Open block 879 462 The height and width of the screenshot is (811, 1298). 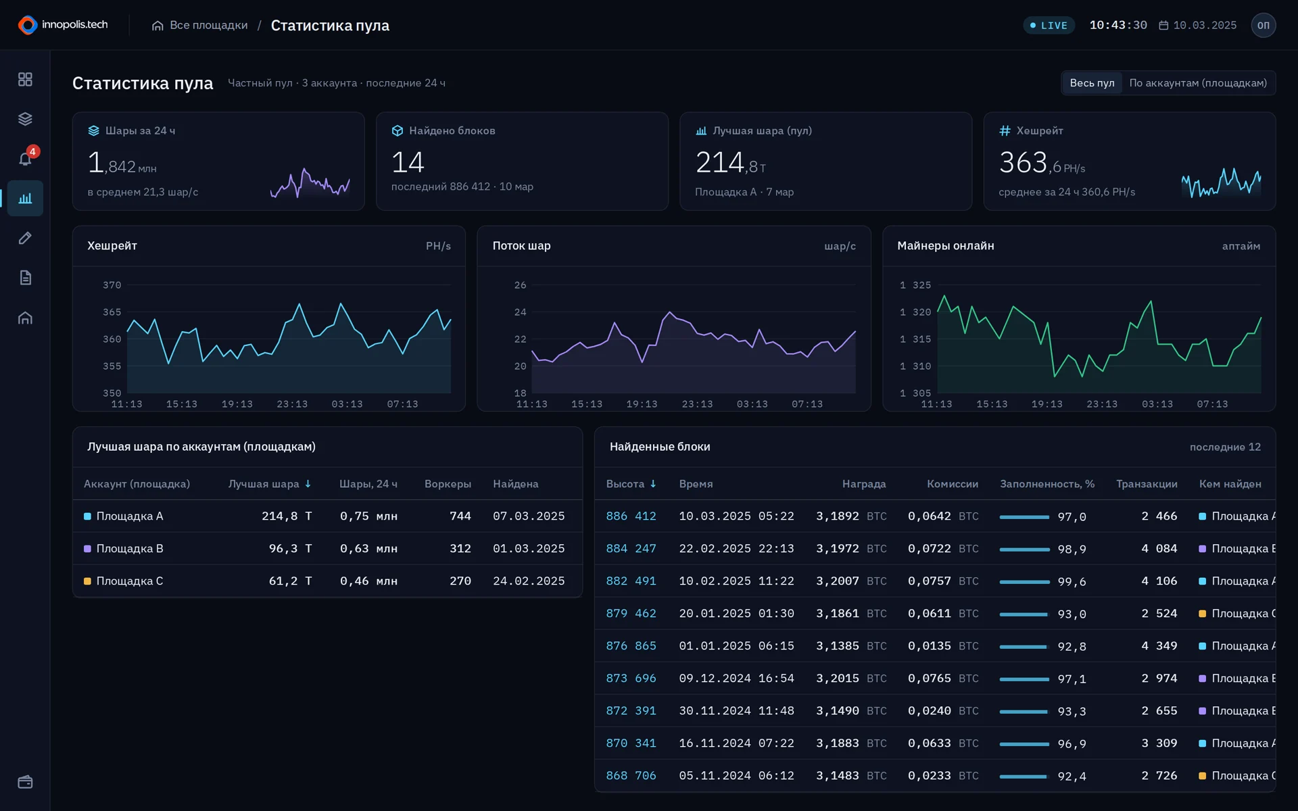click(x=631, y=613)
